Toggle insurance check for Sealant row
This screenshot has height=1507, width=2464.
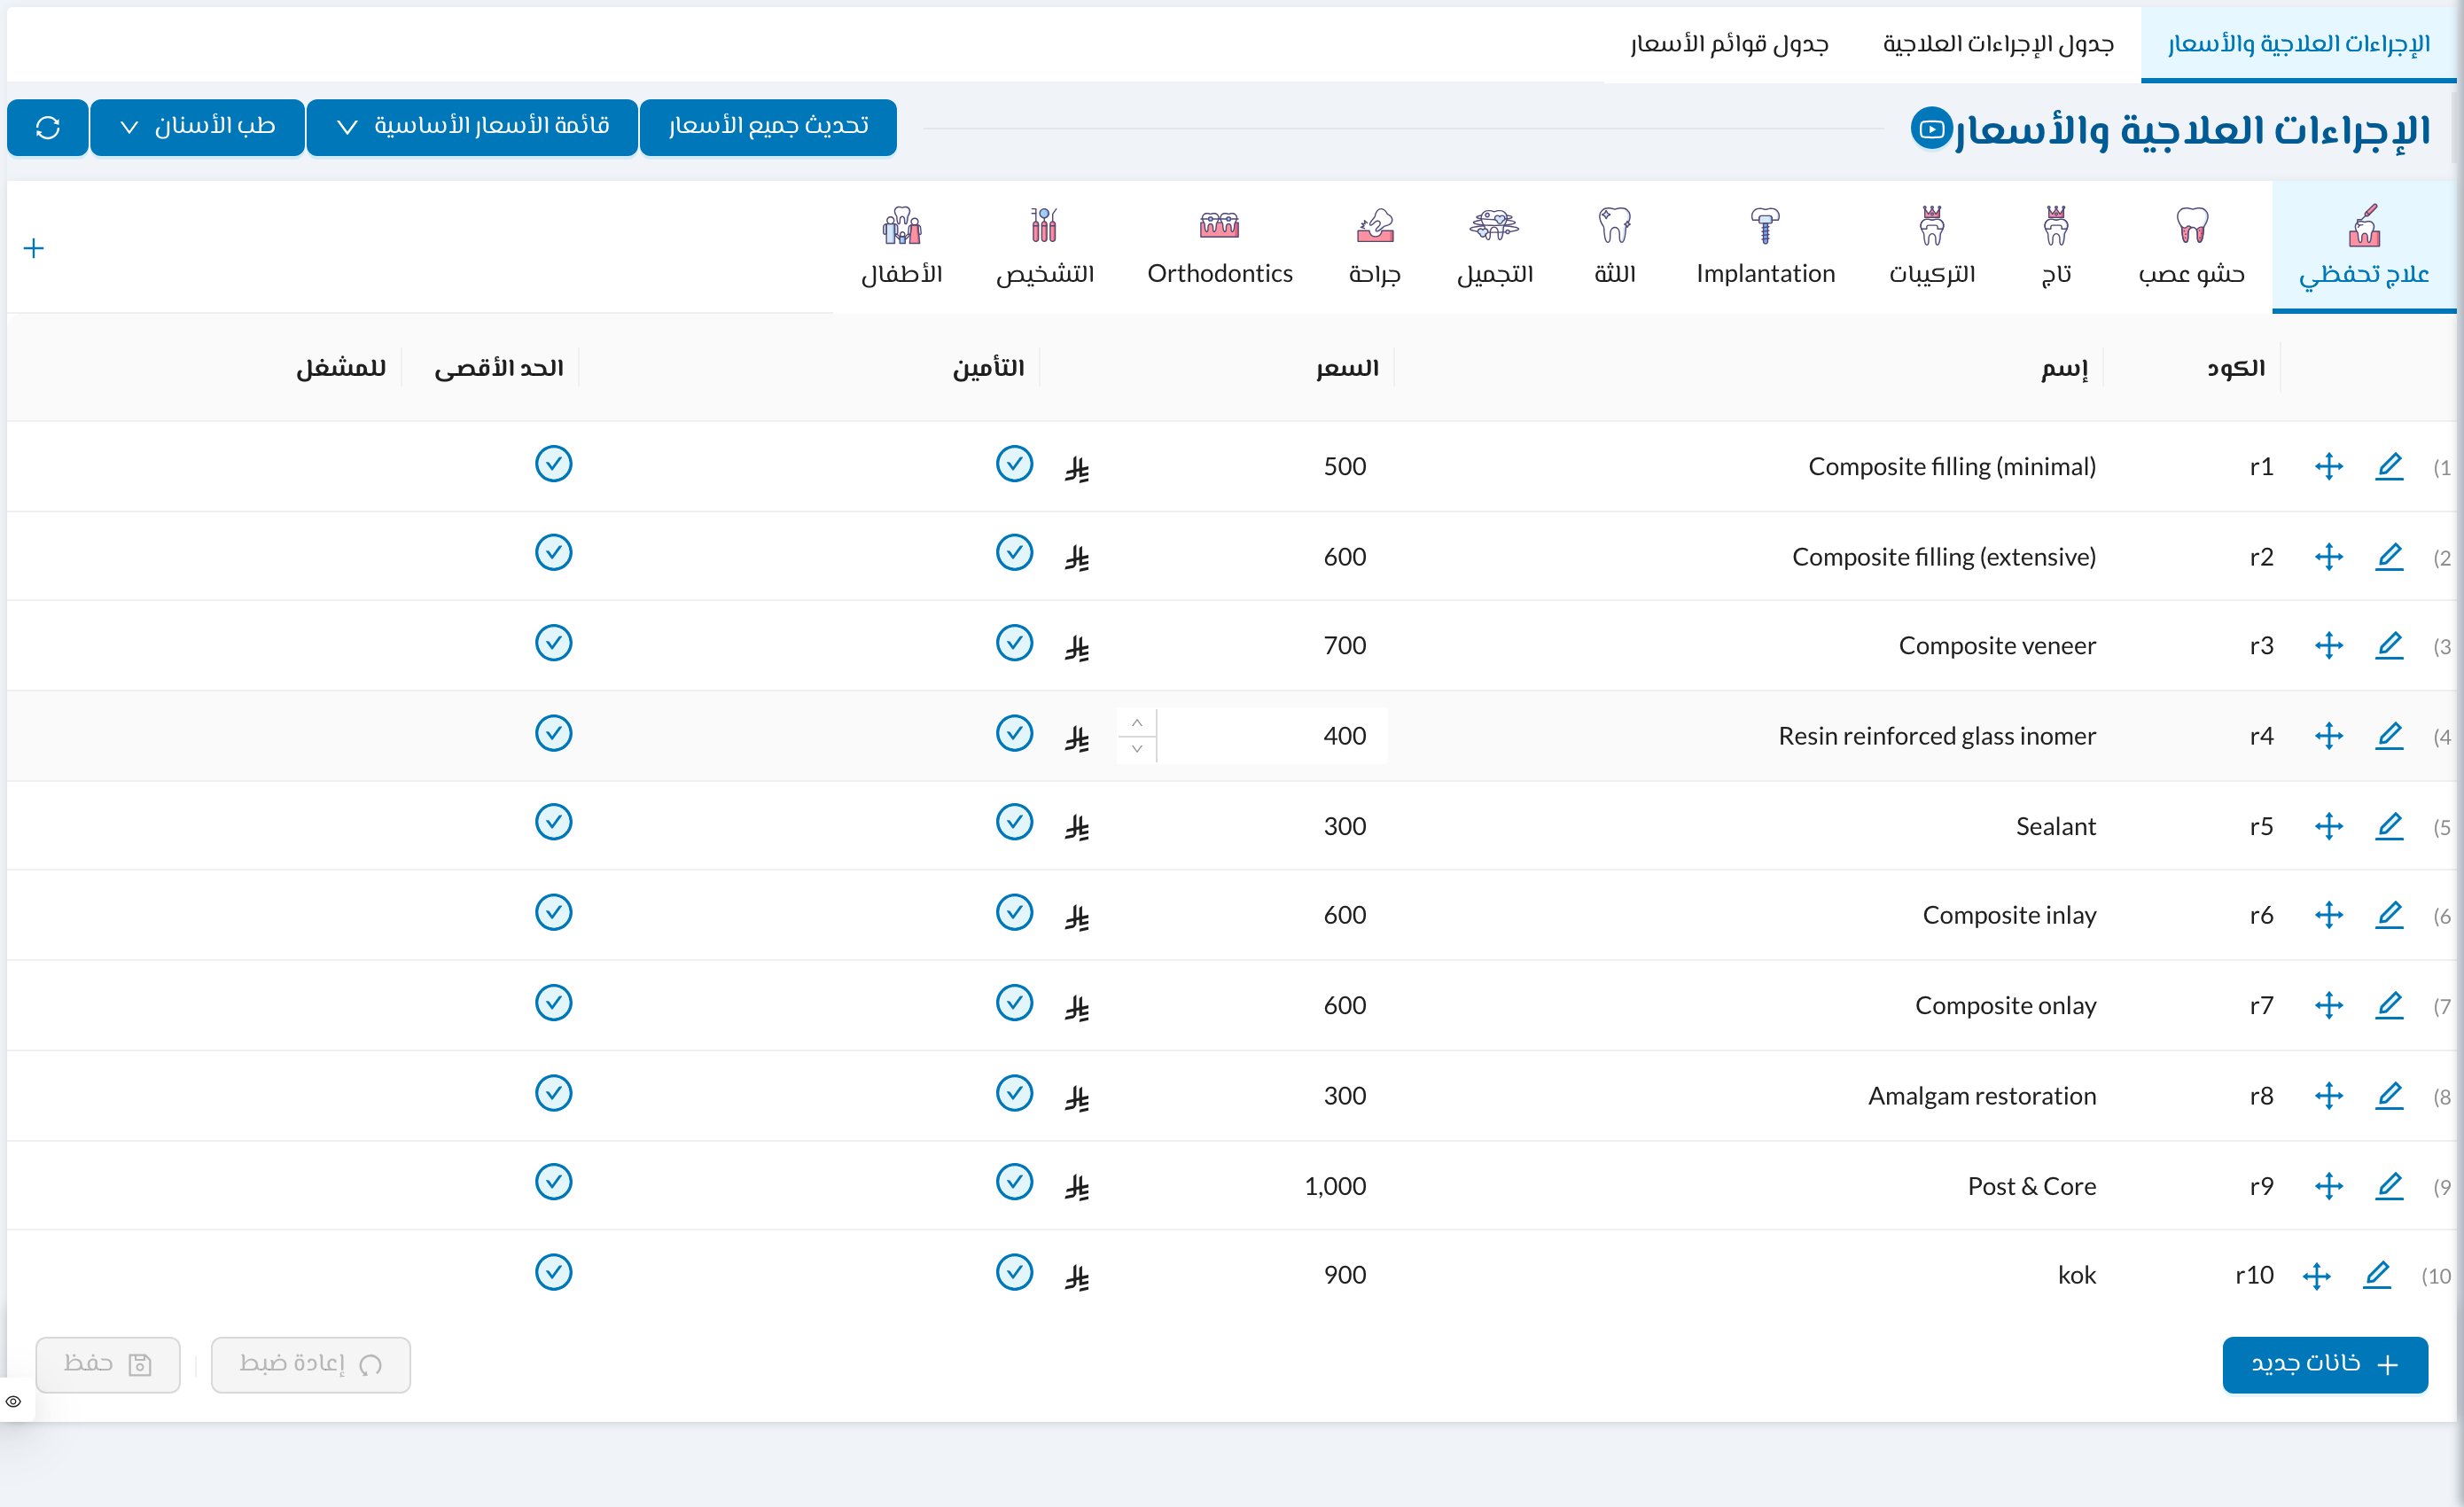coord(1014,822)
